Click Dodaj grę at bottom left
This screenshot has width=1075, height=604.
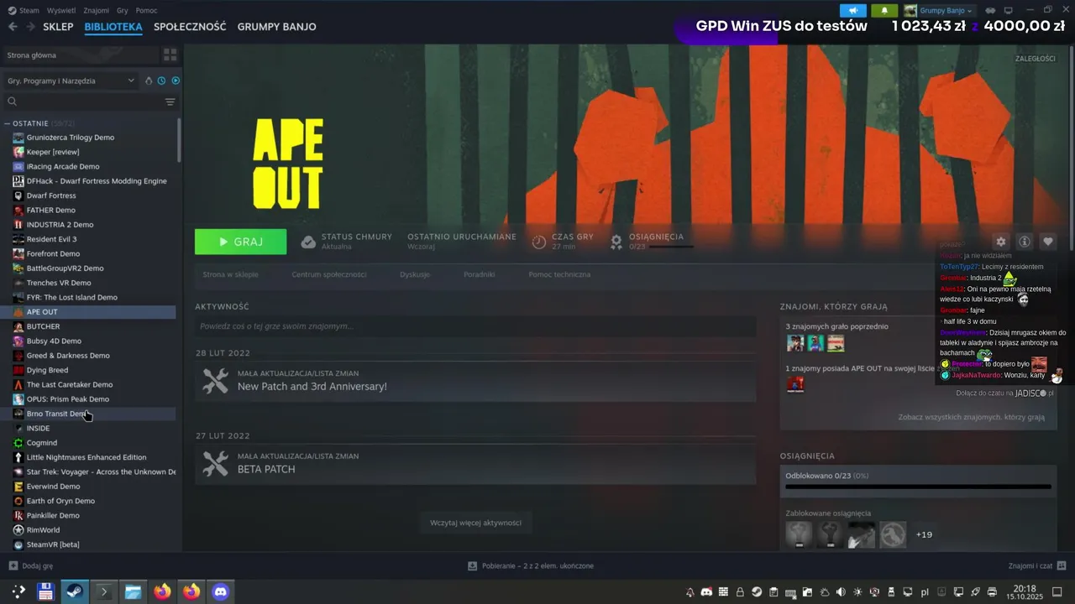[31, 566]
